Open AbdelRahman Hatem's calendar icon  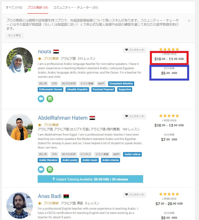coord(50,169)
